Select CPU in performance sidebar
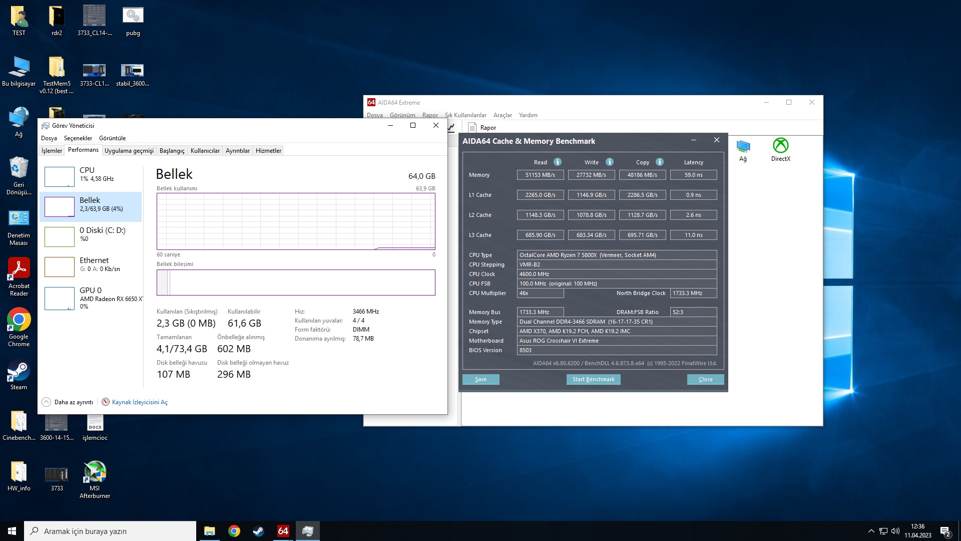The image size is (961, 541). [x=91, y=176]
